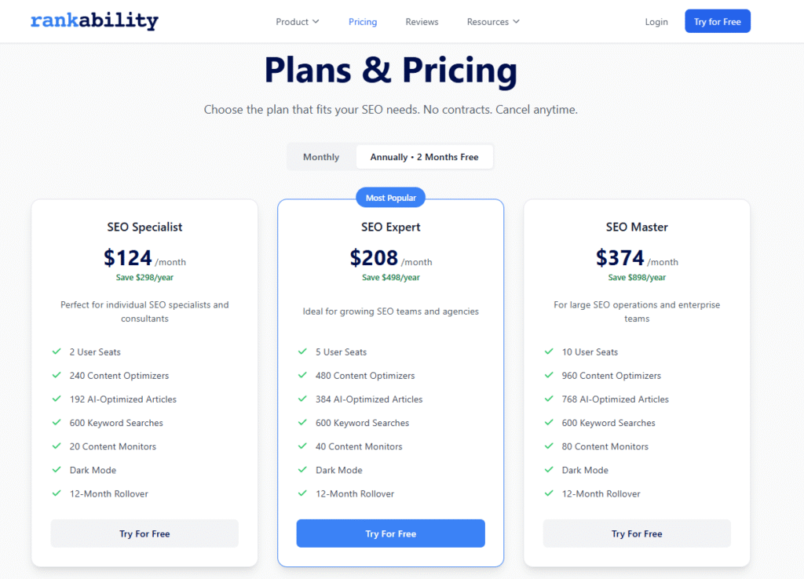Open the Resources dropdown menu
804x579 pixels.
[x=493, y=22]
